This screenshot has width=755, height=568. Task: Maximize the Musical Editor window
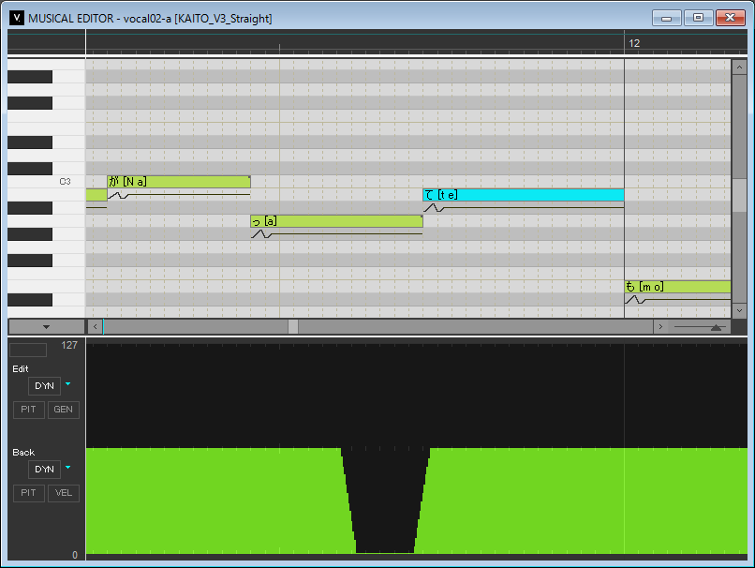(x=698, y=18)
